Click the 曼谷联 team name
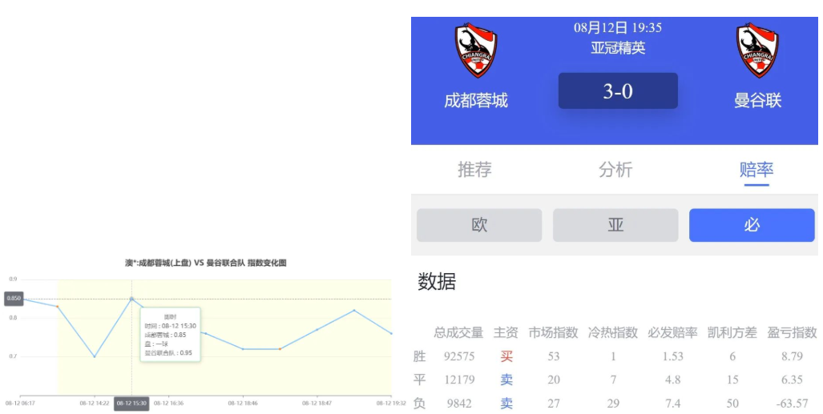823x414 pixels. click(x=757, y=101)
